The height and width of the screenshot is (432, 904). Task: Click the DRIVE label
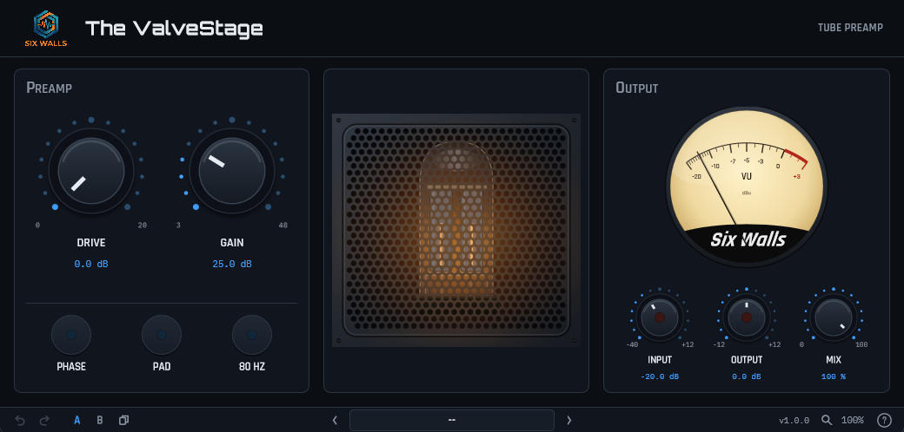click(91, 243)
